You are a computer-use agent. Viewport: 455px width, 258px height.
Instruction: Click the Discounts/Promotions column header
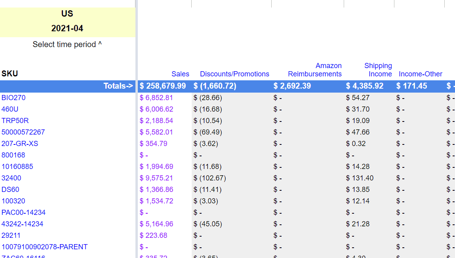click(234, 74)
